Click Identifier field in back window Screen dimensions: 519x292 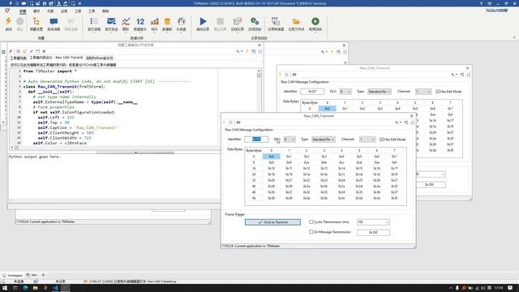(x=312, y=92)
